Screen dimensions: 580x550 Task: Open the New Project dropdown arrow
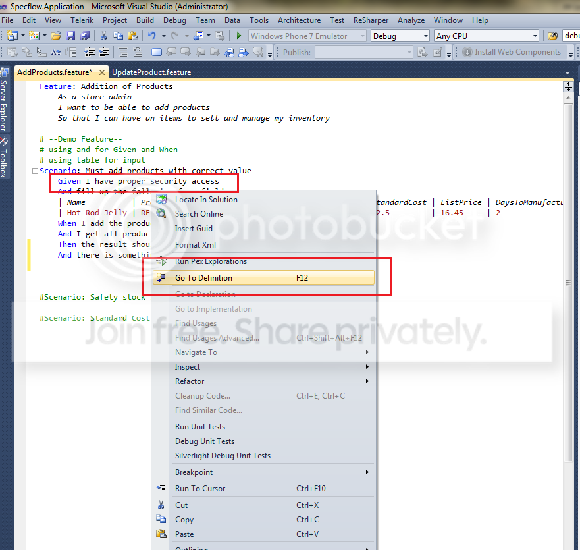(23, 36)
